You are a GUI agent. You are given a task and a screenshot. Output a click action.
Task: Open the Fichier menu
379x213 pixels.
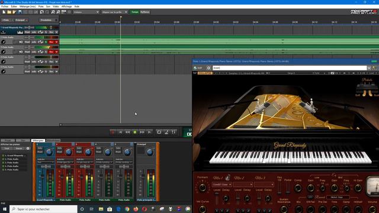5,7
